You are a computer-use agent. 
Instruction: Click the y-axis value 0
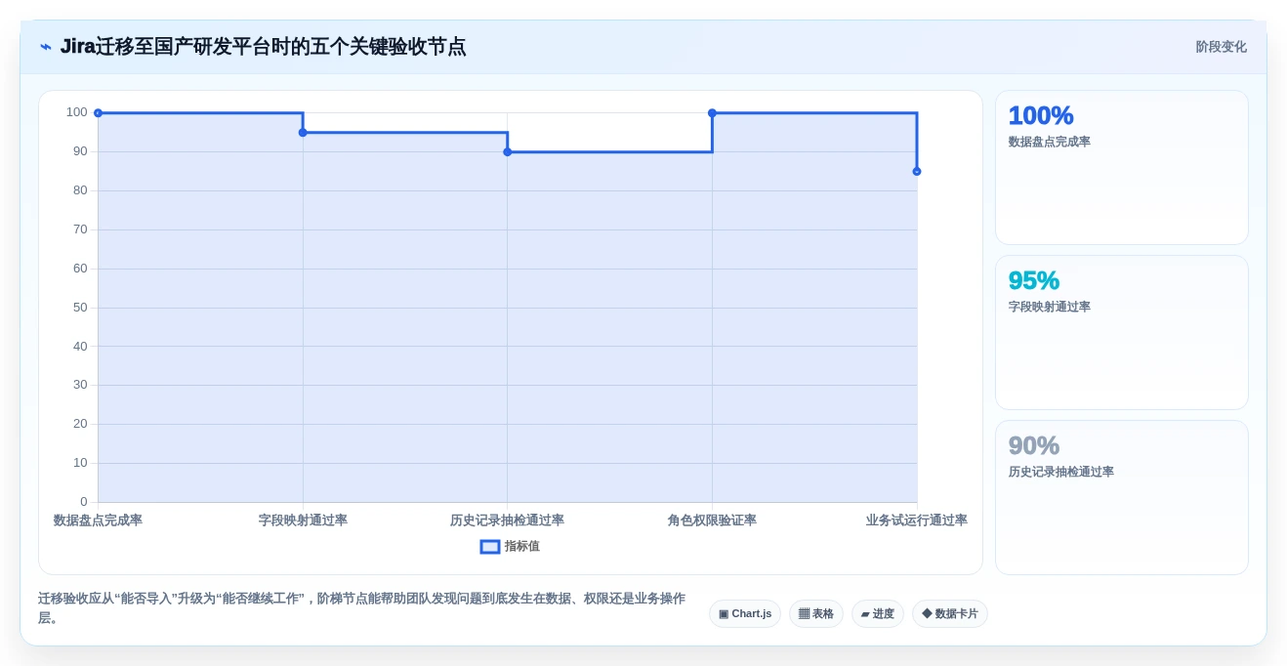[84, 502]
